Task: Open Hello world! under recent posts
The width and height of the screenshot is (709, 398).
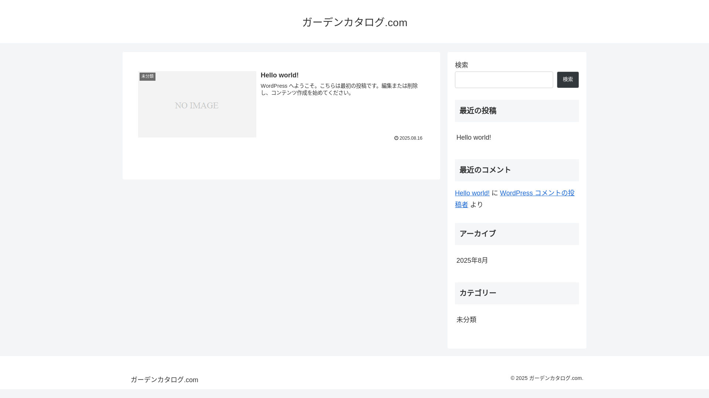Action: pos(473,137)
